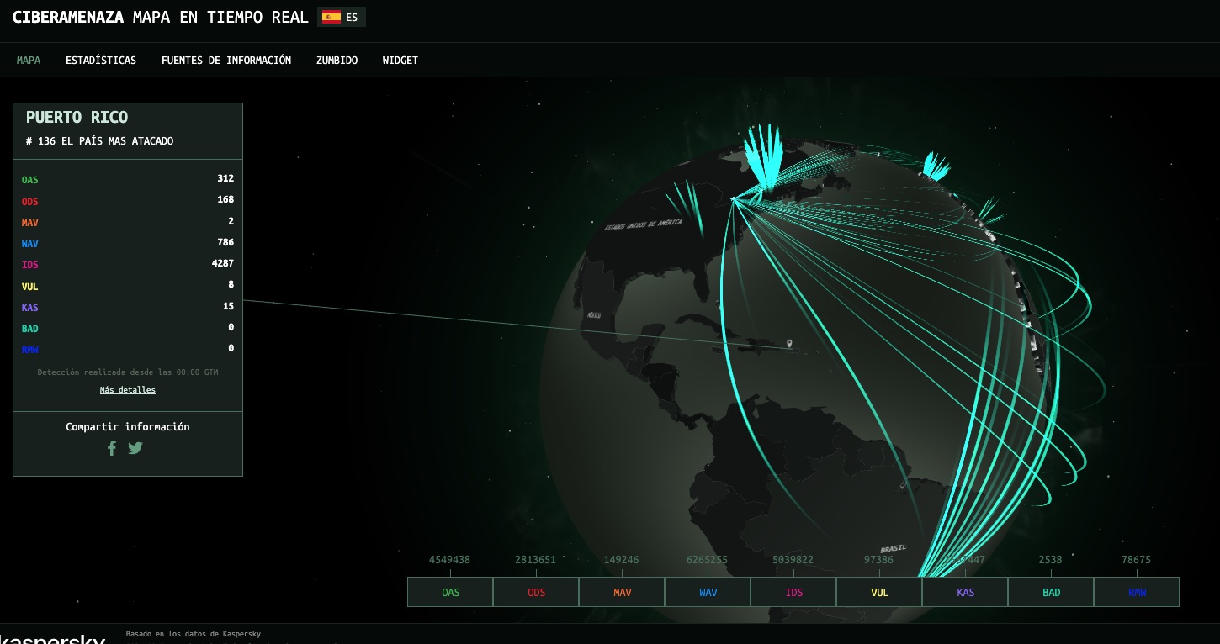The height and width of the screenshot is (644, 1220).
Task: Share on Facebook icon
Action: 112,448
